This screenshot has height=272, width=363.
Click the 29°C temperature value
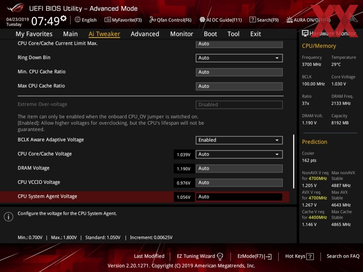pyautogui.click(x=336, y=64)
